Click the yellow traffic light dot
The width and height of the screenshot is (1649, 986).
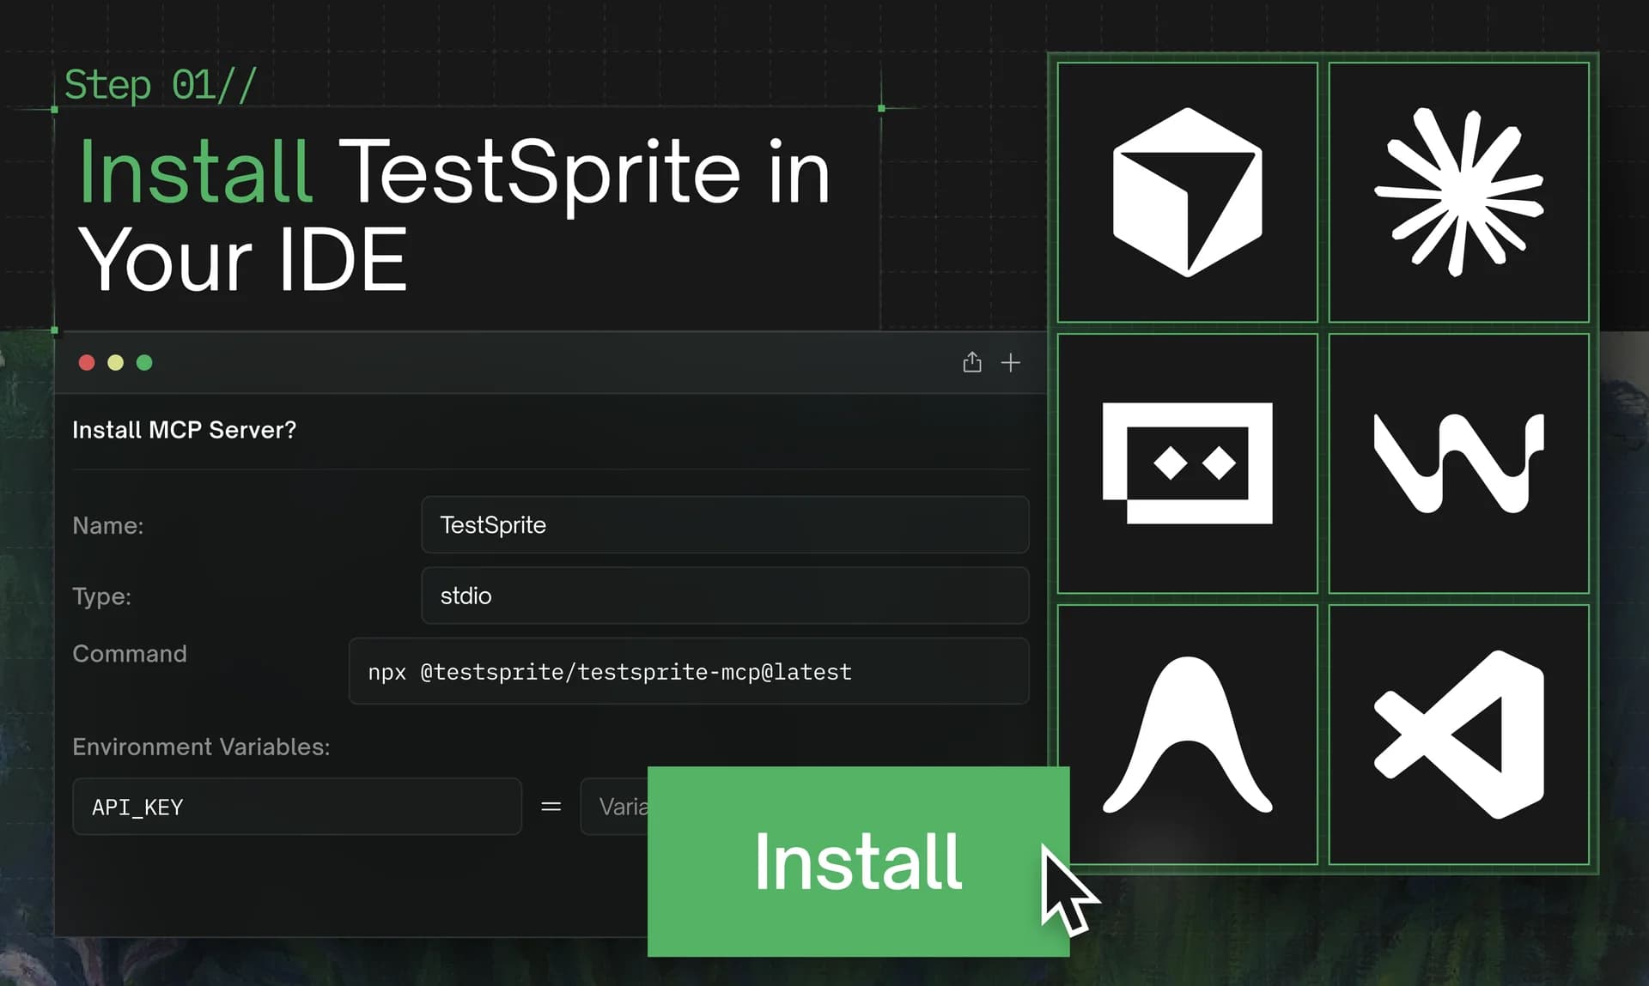pos(115,362)
